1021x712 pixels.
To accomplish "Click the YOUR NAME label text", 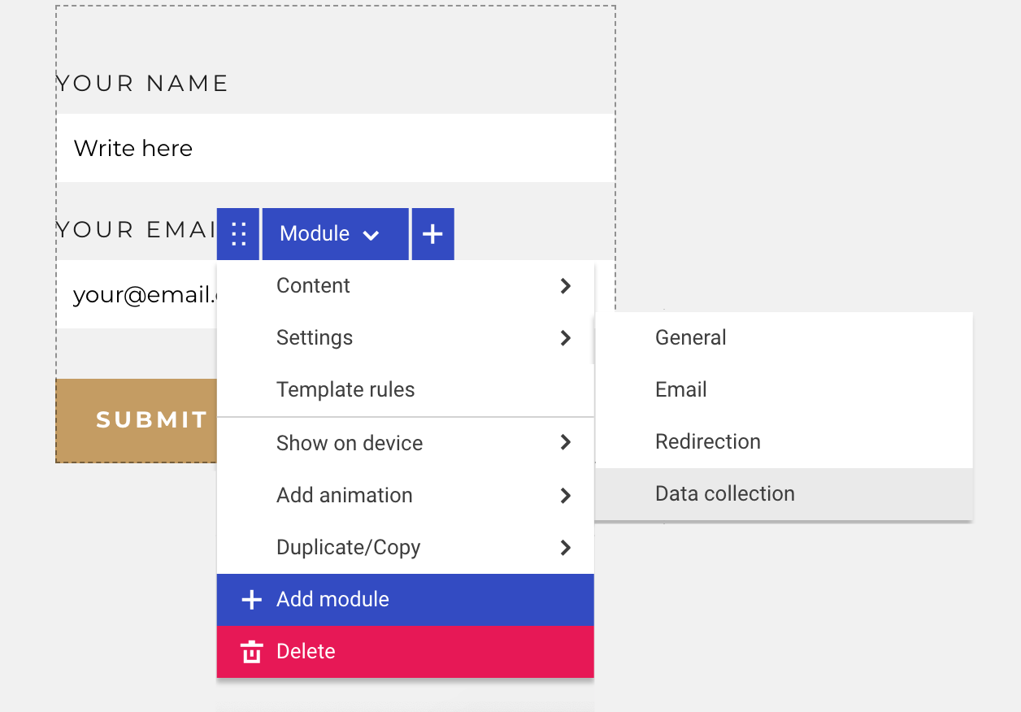I will click(142, 83).
